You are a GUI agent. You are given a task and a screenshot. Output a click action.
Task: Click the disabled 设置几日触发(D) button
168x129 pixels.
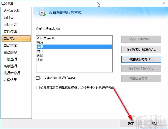tap(141, 39)
